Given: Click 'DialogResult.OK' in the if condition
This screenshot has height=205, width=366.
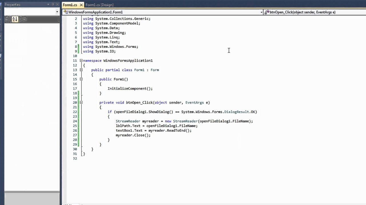Looking at the screenshot, I should 240,112.
